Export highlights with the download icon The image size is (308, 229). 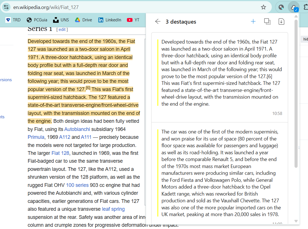coord(281,22)
